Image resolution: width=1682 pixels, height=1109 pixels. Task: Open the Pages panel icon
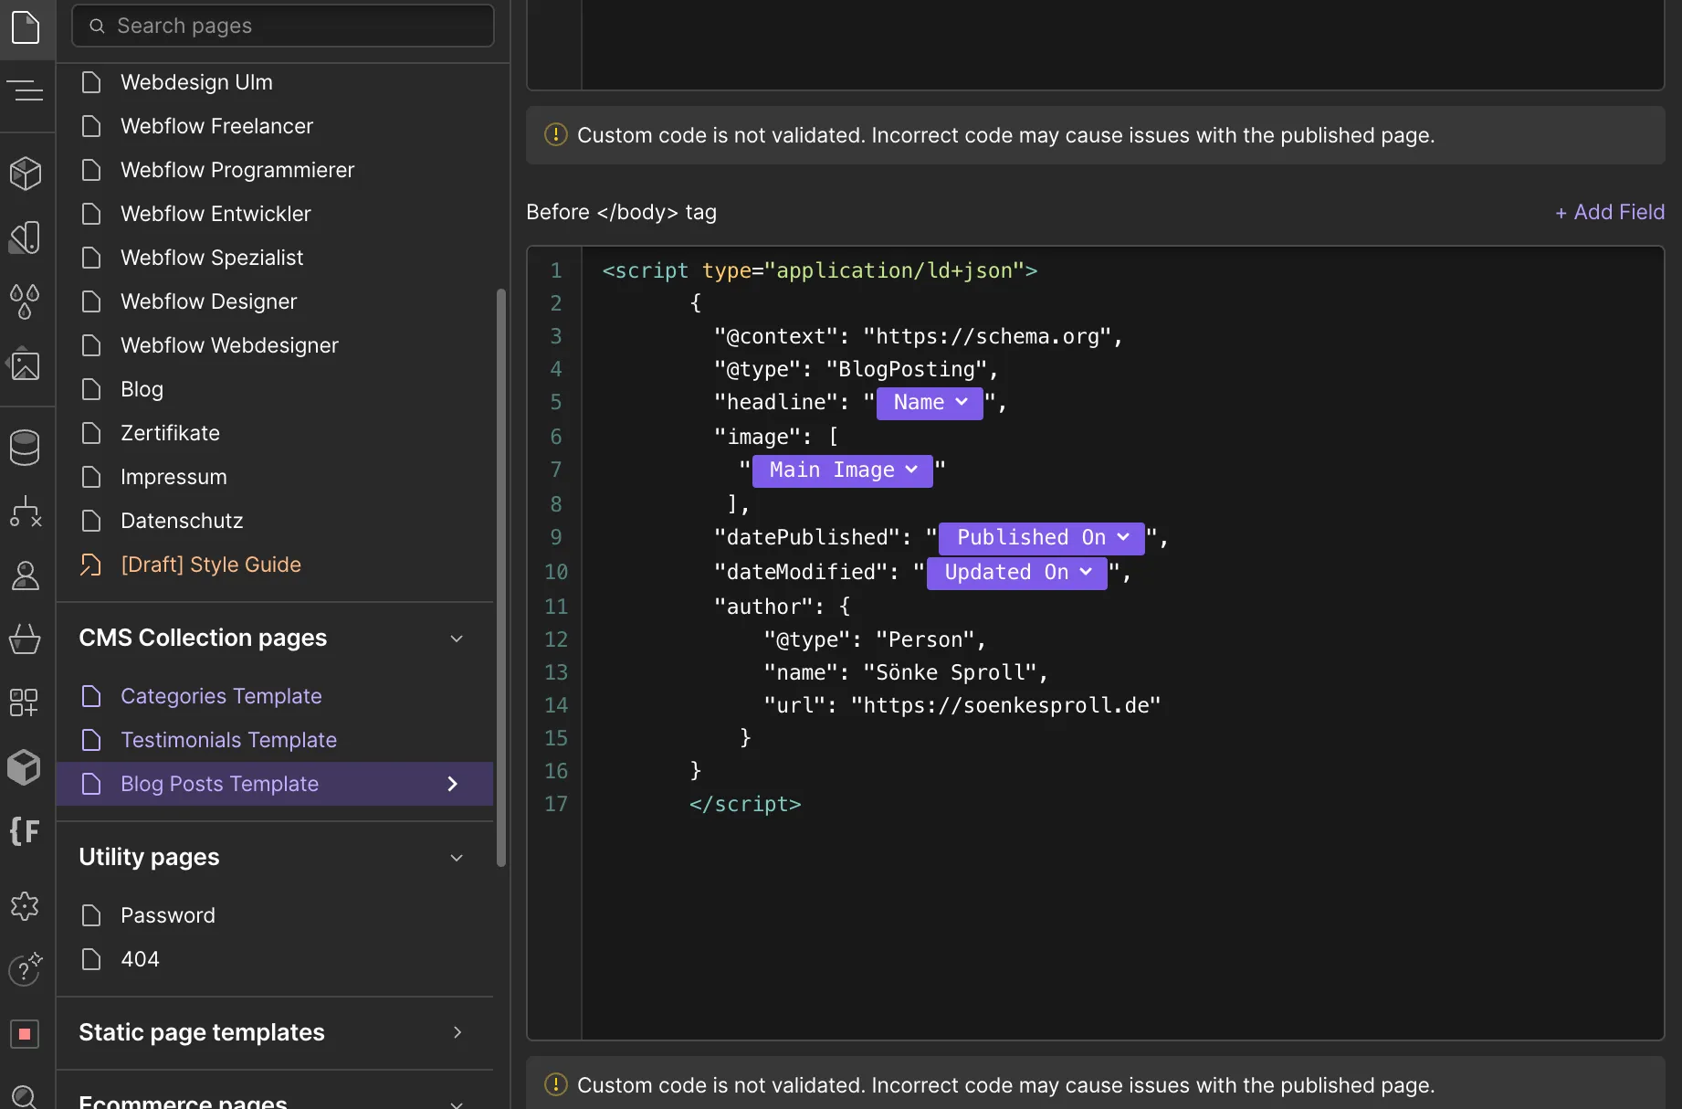(x=26, y=27)
